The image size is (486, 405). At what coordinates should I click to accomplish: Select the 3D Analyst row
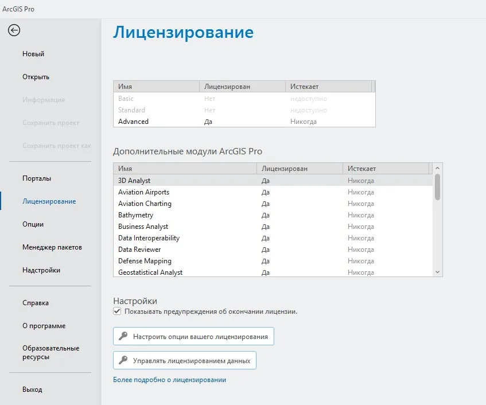pos(273,180)
